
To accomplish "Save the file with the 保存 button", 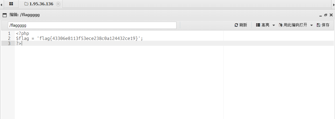I will click(323, 25).
